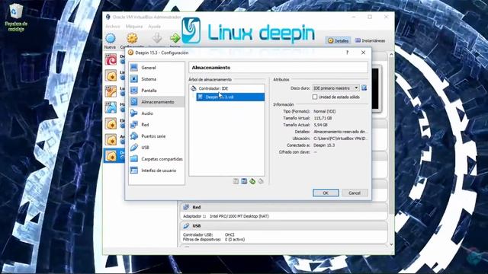Open the USB settings category
Image resolution: width=488 pixels, height=274 pixels.
[156, 148]
